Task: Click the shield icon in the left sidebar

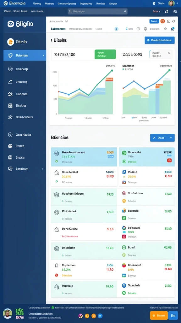Action: [10, 135]
